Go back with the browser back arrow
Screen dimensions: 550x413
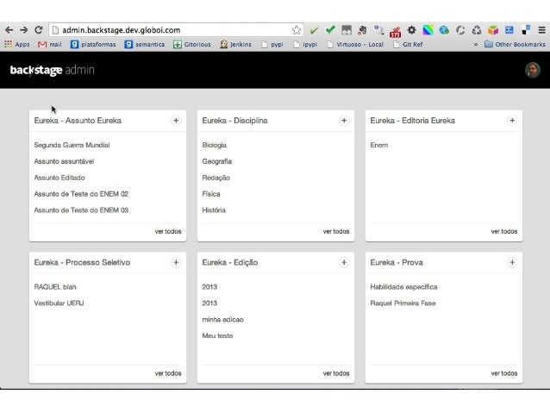coord(9,30)
